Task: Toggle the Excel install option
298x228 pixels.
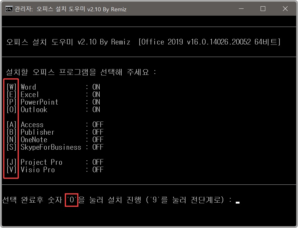Action: coord(11,94)
